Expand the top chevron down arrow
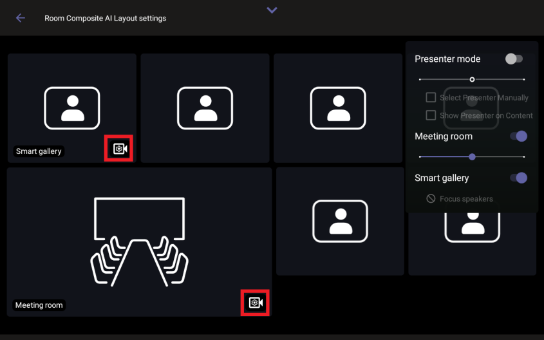This screenshot has width=544, height=340. click(x=272, y=10)
